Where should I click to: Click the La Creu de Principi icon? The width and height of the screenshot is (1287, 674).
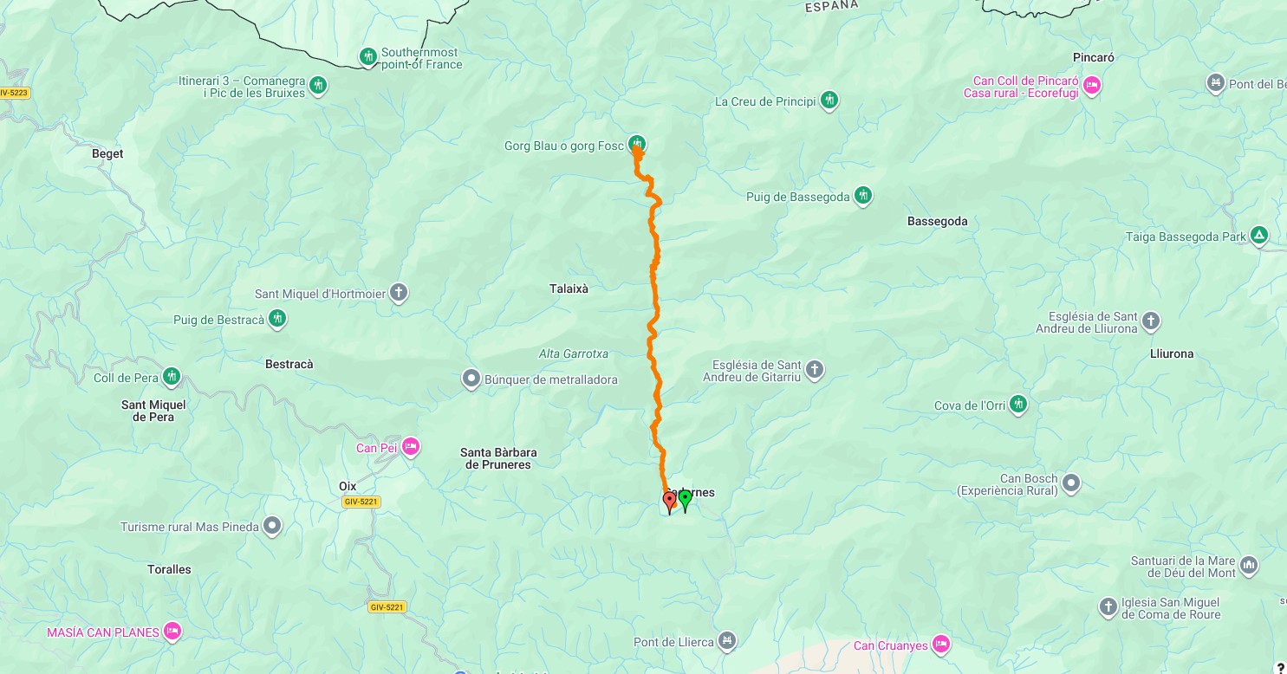(x=829, y=100)
